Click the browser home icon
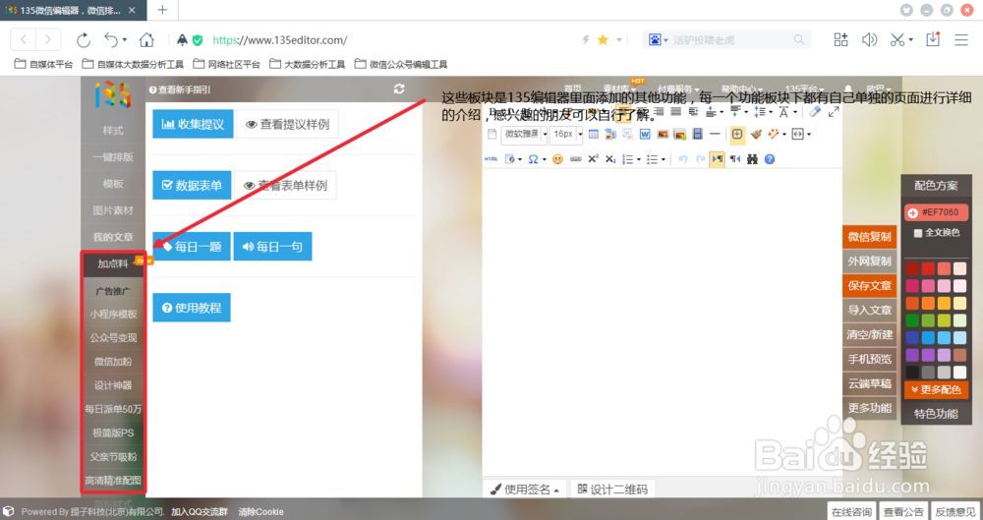983x520 pixels. 146,40
